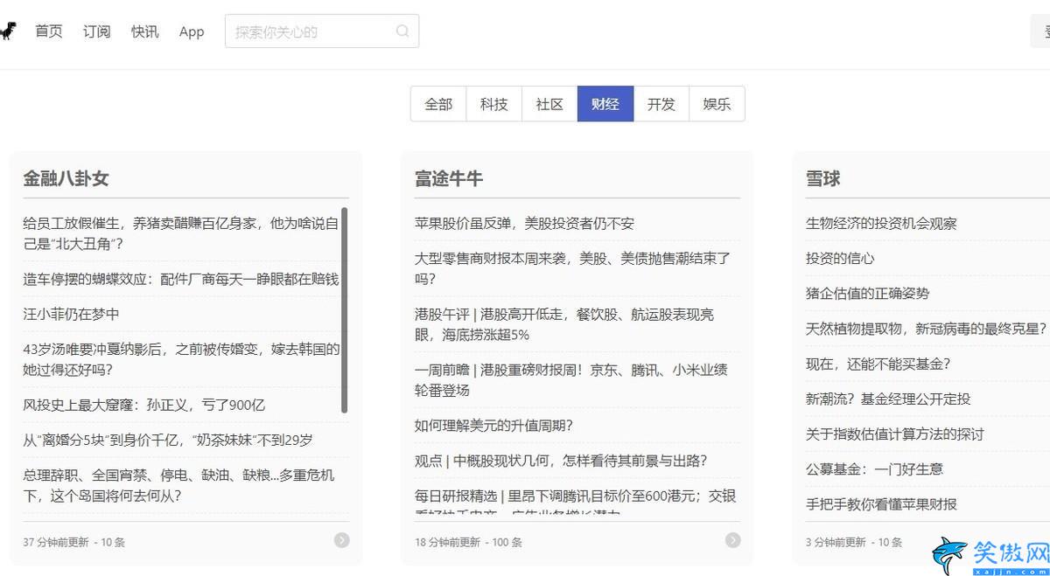Image resolution: width=1050 pixels, height=576 pixels.
Task: Select the 财经 category tab
Action: [605, 104]
